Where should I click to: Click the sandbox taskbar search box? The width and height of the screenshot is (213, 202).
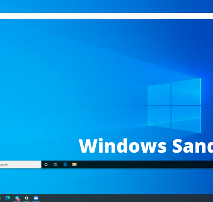(x=21, y=165)
